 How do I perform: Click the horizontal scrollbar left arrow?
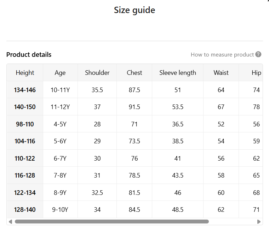click(x=11, y=222)
